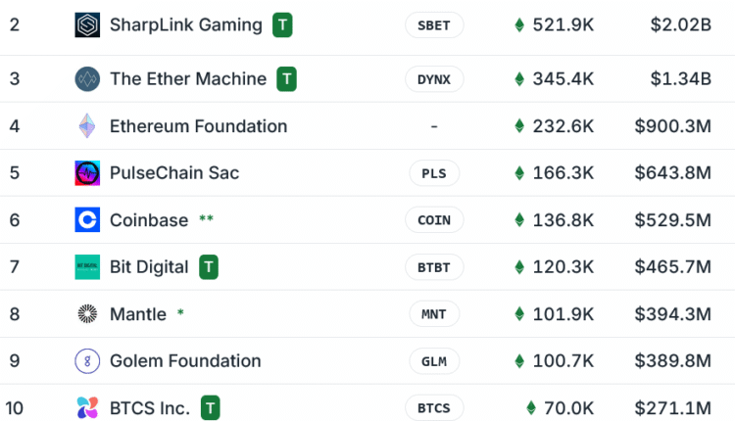735x421 pixels.
Task: Click the Ethereum Foundation diamond logo
Action: click(x=87, y=126)
